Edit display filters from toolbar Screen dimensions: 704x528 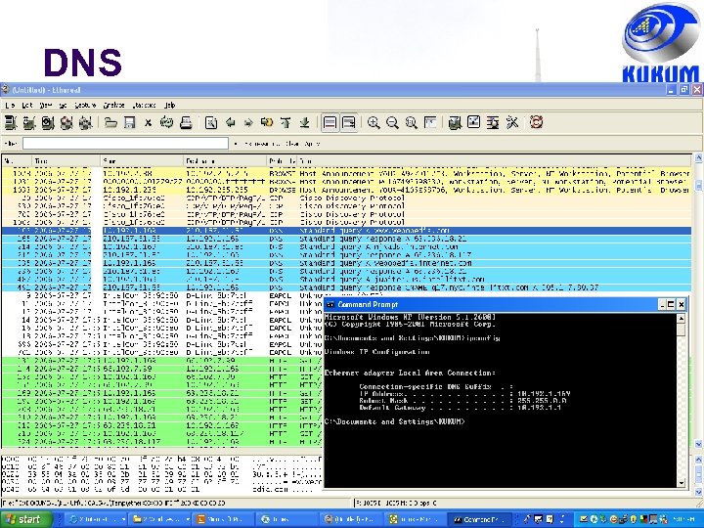point(473,122)
